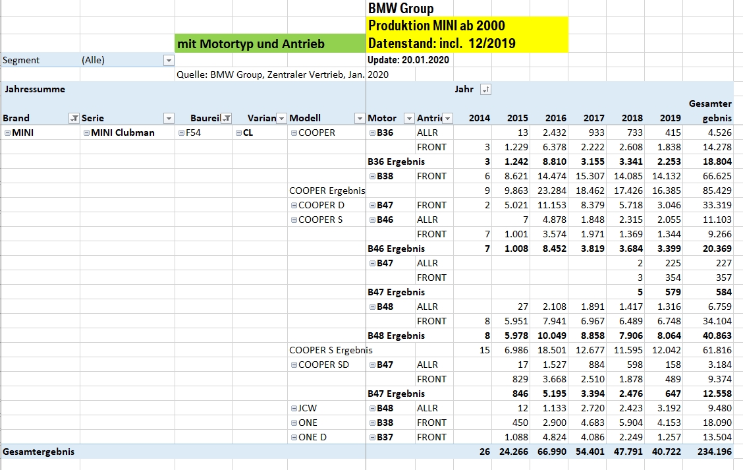
Task: Collapse the B46 motor group
Action: coord(372,220)
